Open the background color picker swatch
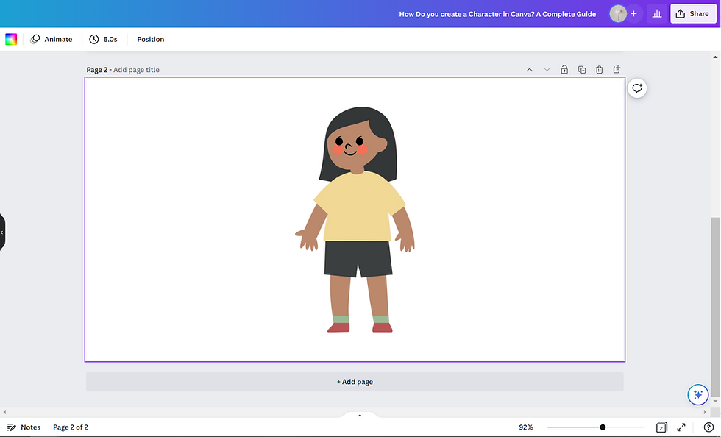 click(11, 39)
